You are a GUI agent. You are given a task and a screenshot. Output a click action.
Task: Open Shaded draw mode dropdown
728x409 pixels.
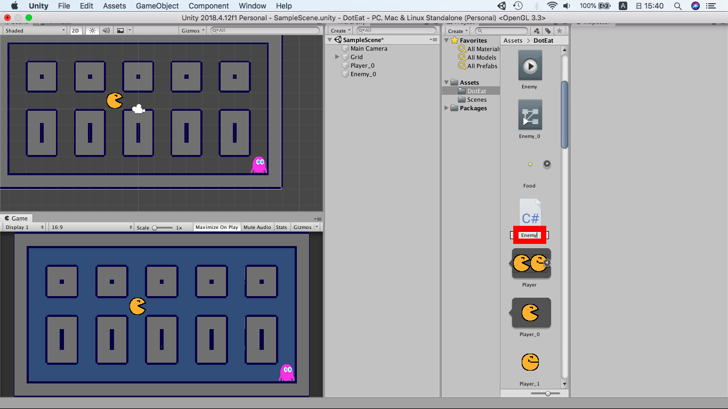click(35, 31)
